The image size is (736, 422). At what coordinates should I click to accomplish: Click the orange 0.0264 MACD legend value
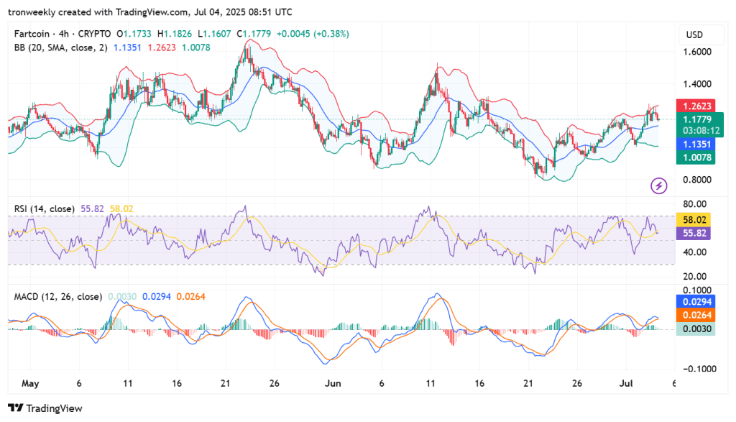click(x=190, y=297)
